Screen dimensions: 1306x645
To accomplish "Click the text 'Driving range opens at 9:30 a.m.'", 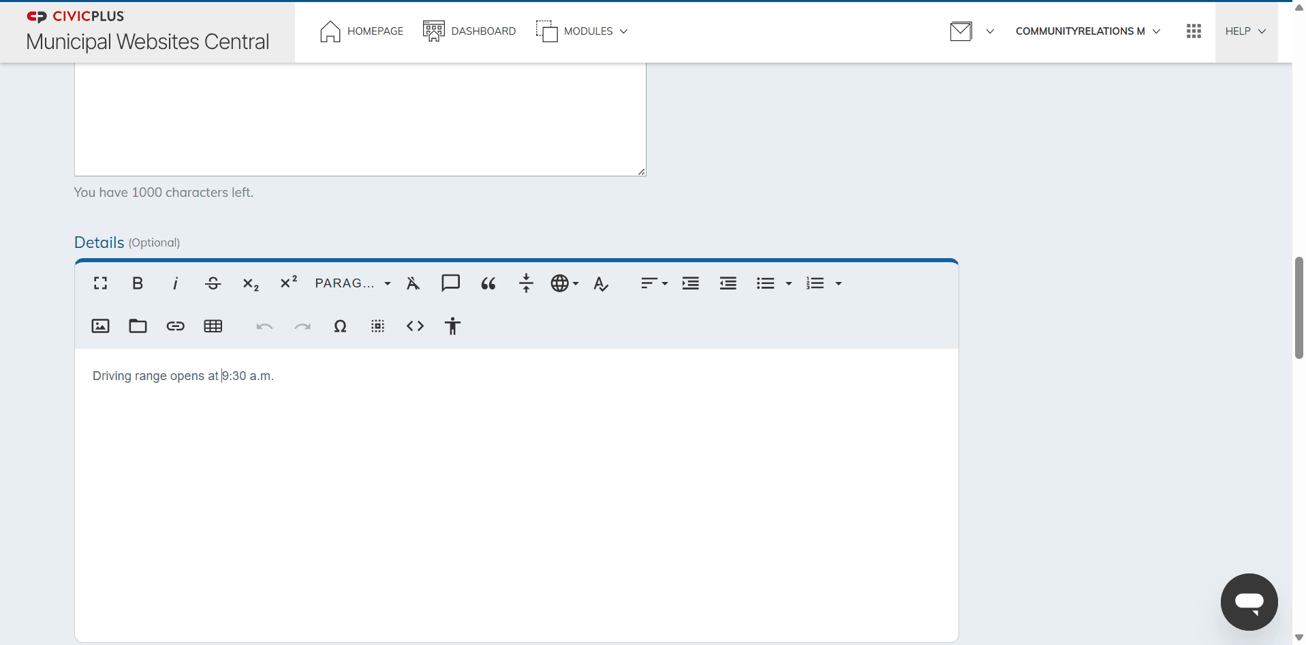I will coord(183,376).
